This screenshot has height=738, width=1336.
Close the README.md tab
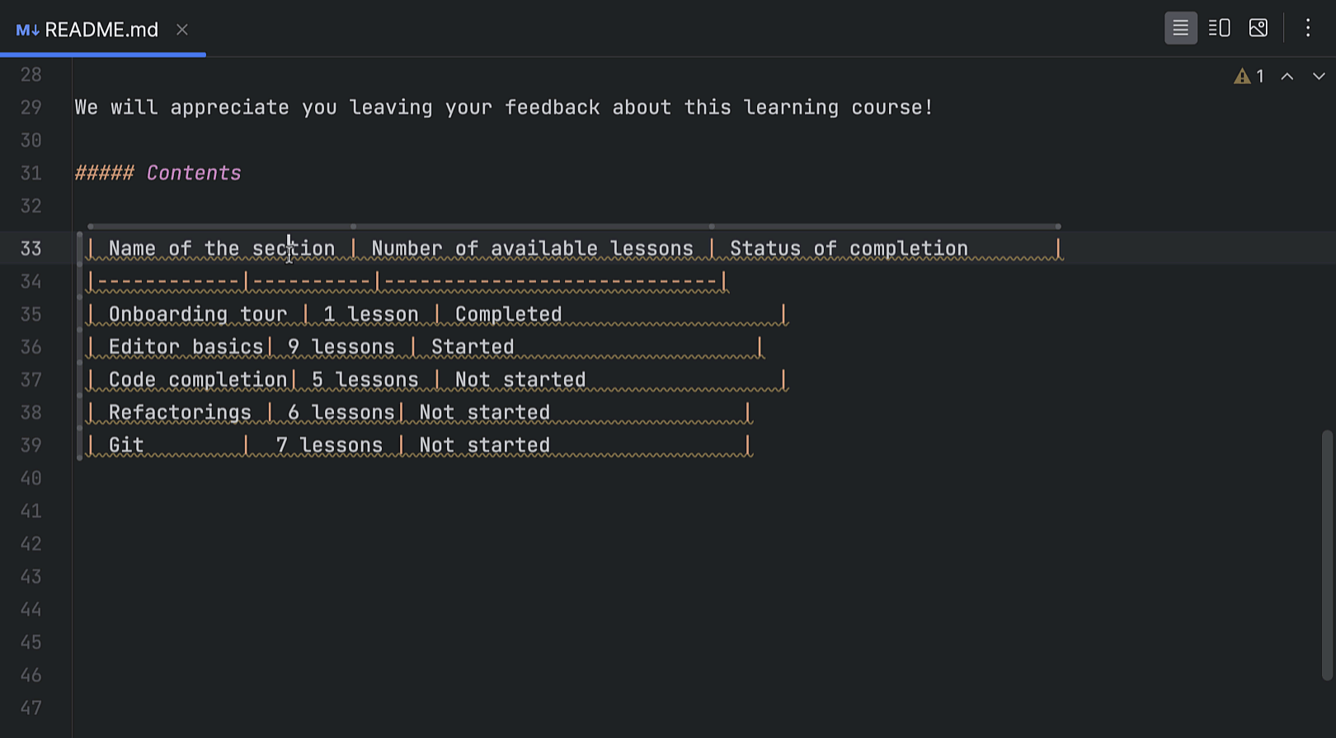[x=181, y=29]
